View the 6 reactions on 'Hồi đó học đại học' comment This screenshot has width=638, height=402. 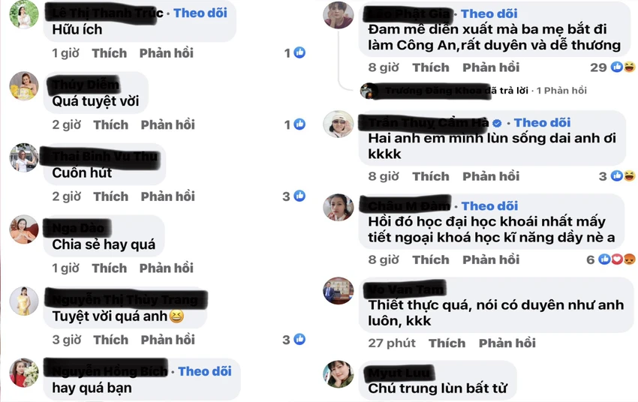pos(611,259)
